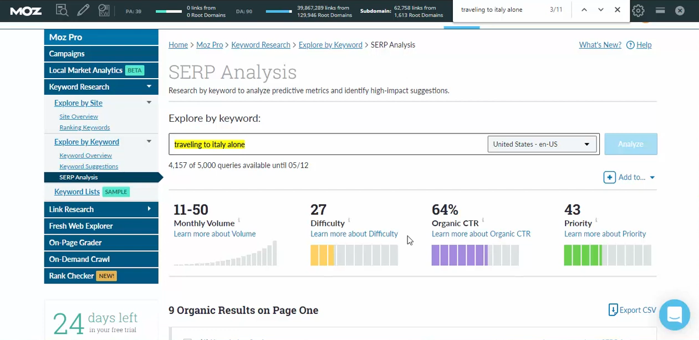Open Campaigns in the sidebar

click(x=67, y=54)
